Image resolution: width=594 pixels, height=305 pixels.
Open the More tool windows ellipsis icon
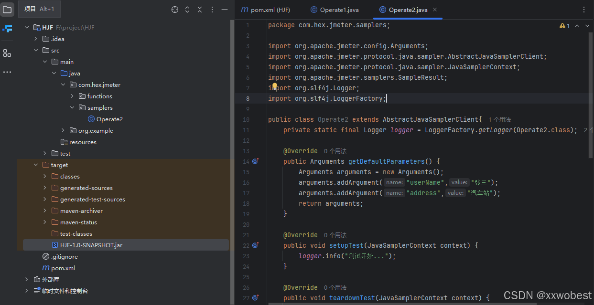pyautogui.click(x=7, y=72)
